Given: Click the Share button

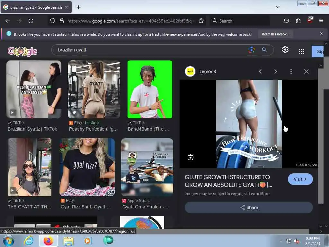Looking at the screenshot, I should pos(249,207).
